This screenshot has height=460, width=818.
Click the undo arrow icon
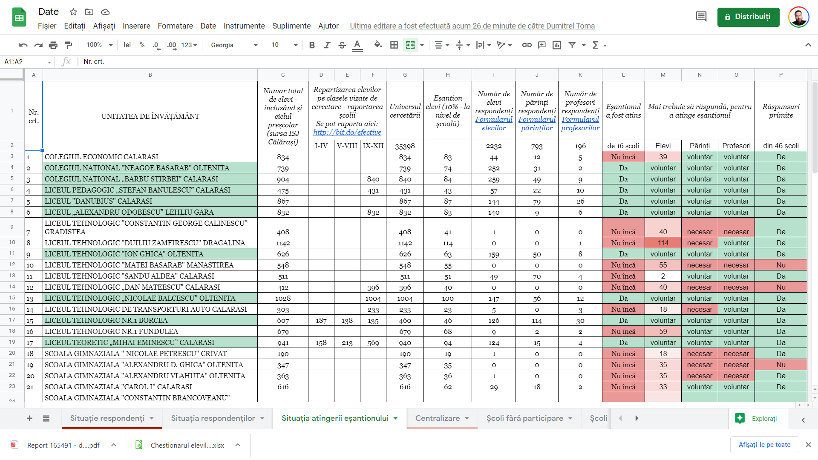pyautogui.click(x=23, y=45)
